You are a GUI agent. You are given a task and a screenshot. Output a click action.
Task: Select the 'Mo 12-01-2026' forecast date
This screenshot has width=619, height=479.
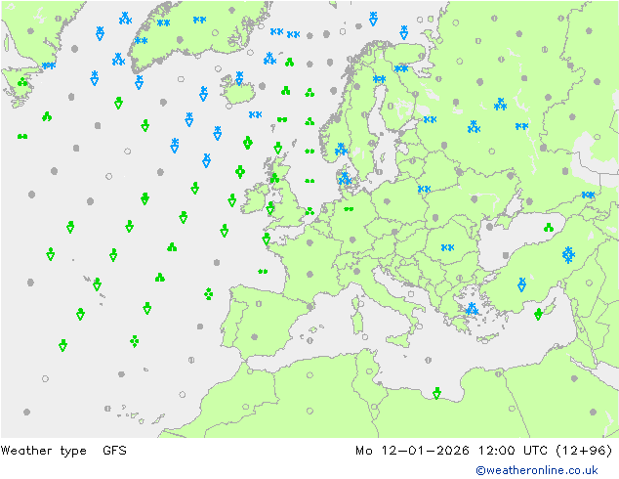point(412,451)
